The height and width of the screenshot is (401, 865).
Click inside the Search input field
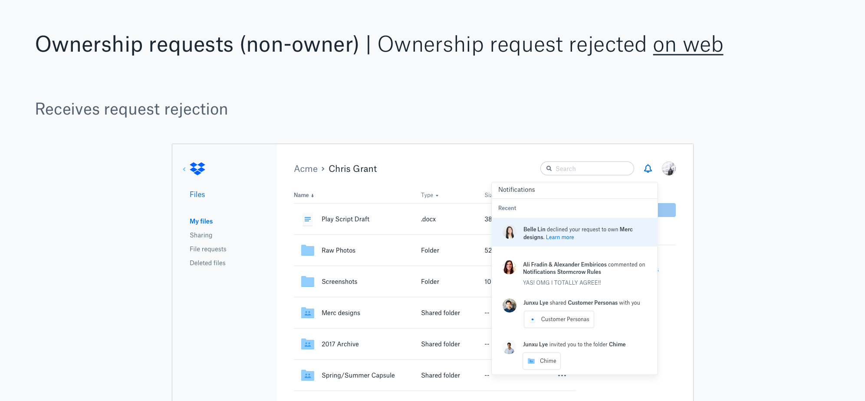tap(586, 168)
